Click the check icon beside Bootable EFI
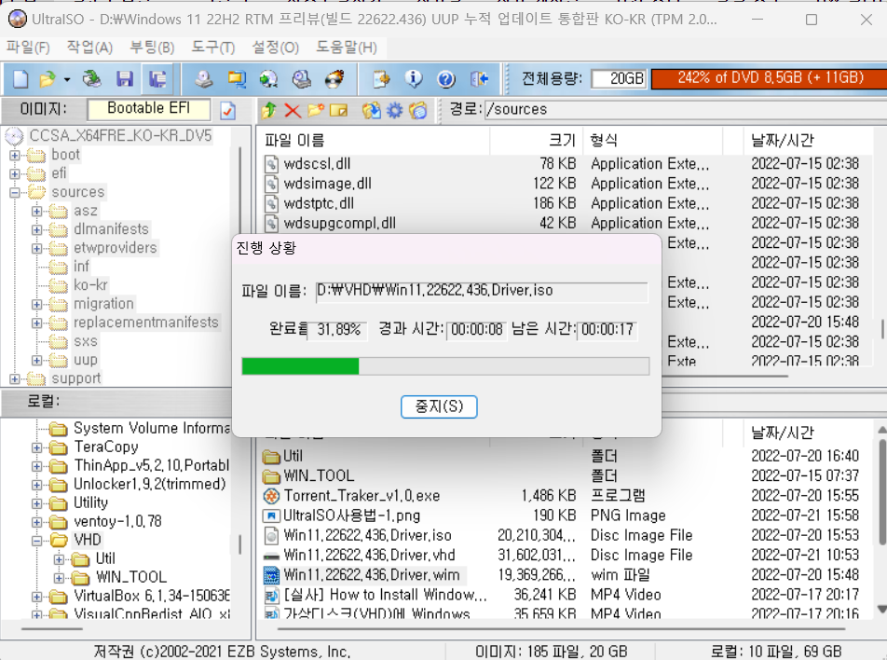The image size is (887, 660). click(x=228, y=110)
